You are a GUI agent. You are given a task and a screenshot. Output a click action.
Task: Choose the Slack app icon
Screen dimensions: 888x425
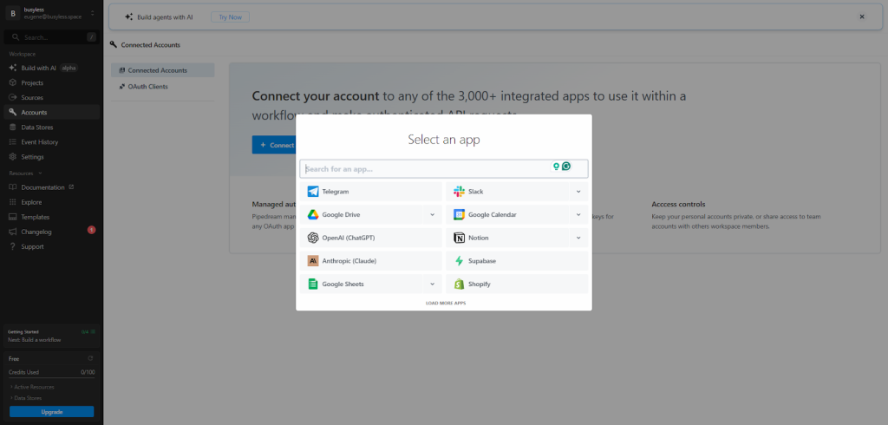click(459, 191)
